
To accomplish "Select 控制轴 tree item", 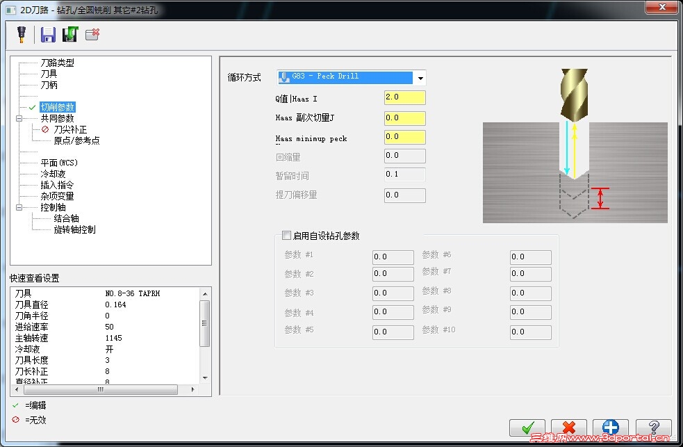I will [53, 207].
